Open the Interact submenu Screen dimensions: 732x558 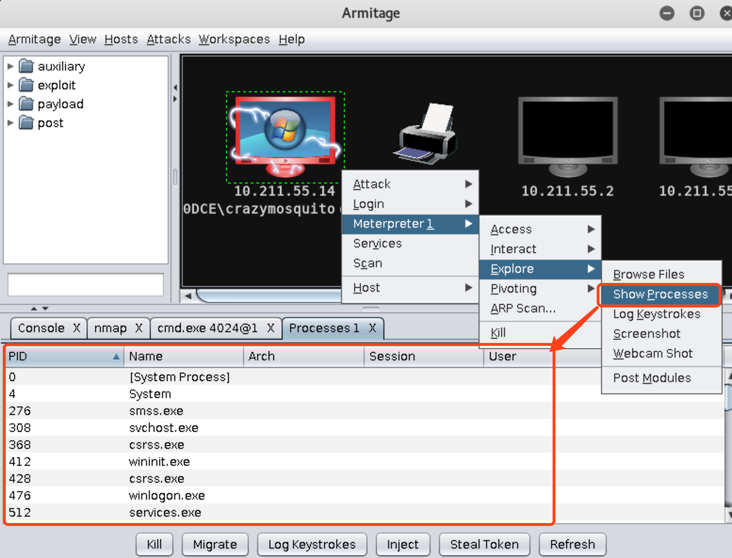pyautogui.click(x=540, y=249)
